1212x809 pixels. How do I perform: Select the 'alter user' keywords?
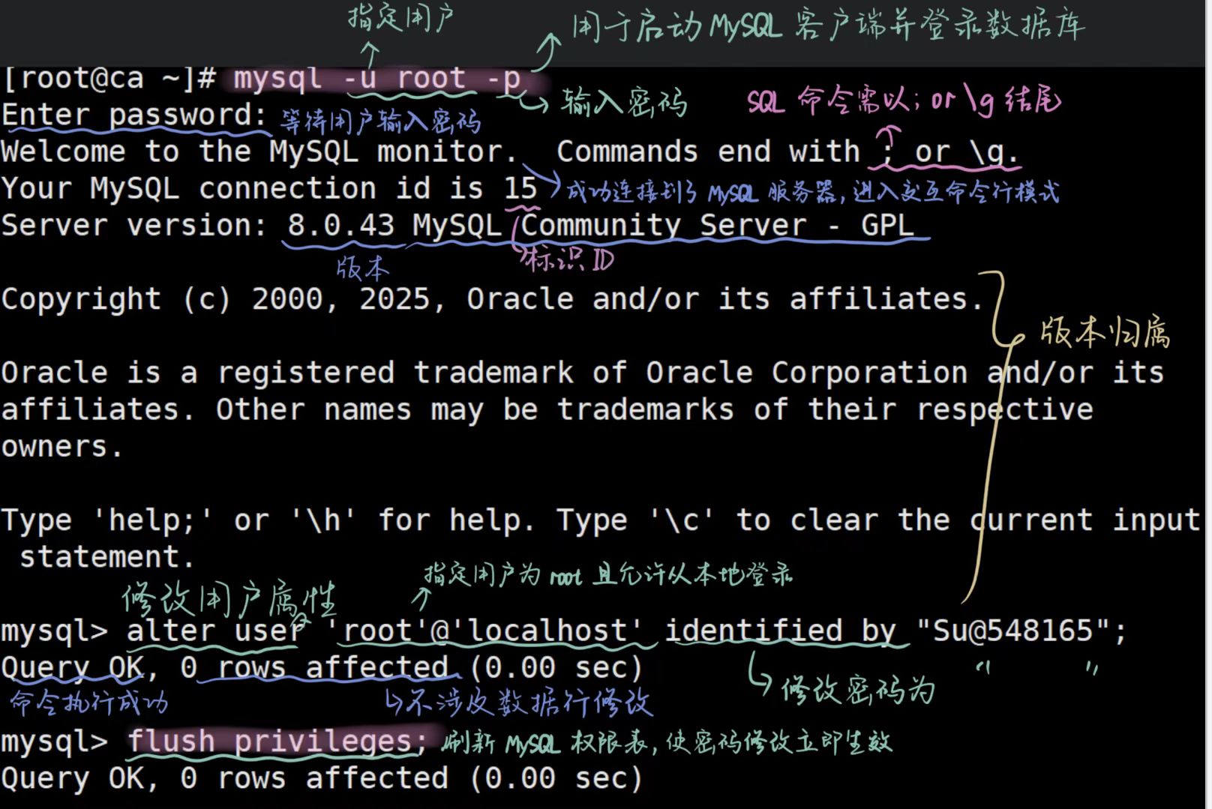coord(215,631)
